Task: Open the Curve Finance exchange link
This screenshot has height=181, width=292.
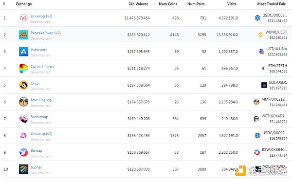Action: [42, 67]
